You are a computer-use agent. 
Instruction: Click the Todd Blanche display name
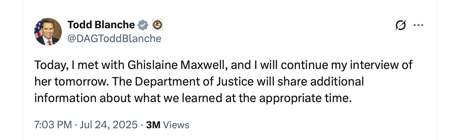pyautogui.click(x=101, y=25)
